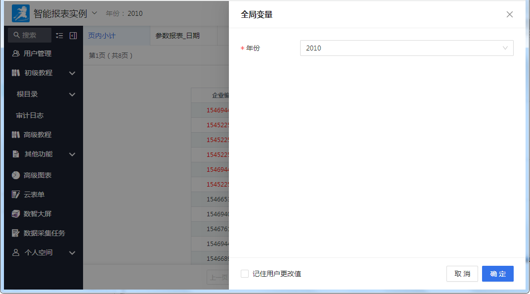Collapse the 根目录 submenu chevron
The image size is (530, 294).
72,95
